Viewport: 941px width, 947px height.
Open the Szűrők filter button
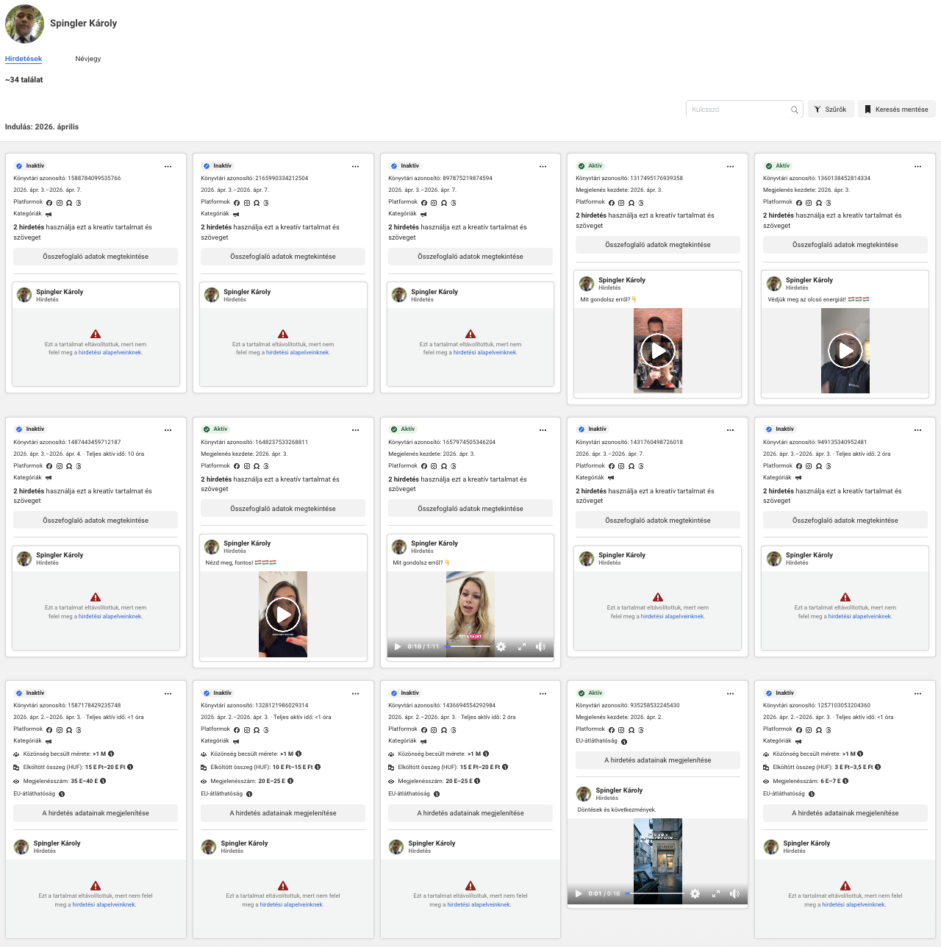click(831, 110)
